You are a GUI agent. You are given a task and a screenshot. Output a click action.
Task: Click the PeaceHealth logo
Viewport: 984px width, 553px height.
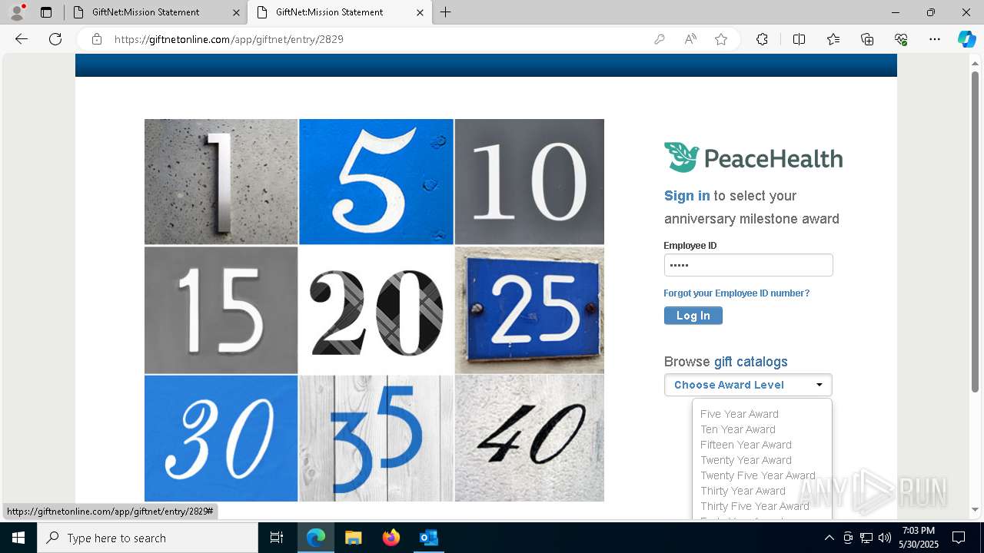coord(753,157)
